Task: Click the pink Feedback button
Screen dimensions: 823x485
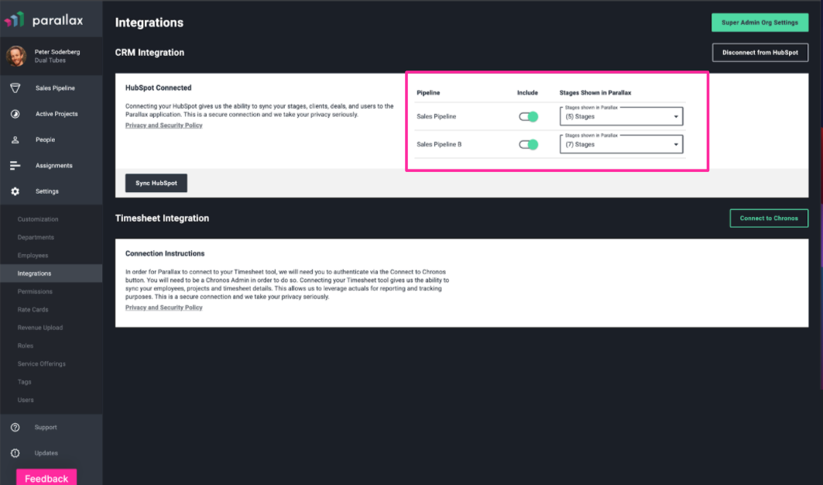Action: 46,478
